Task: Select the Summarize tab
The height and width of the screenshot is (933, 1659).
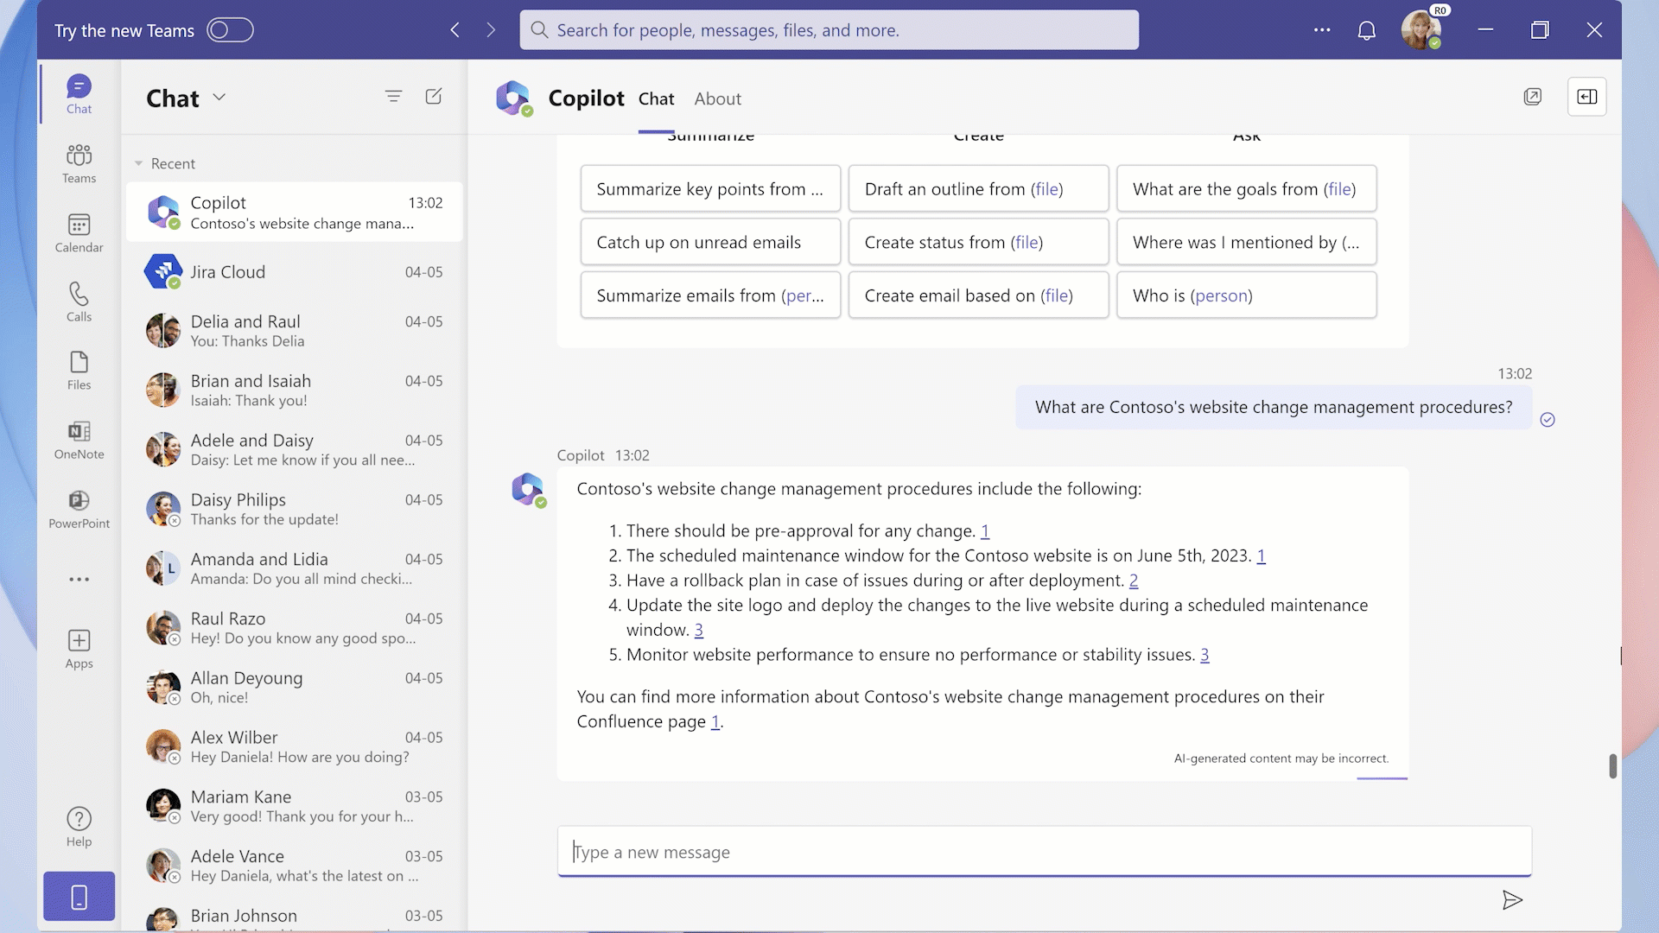Action: (710, 133)
